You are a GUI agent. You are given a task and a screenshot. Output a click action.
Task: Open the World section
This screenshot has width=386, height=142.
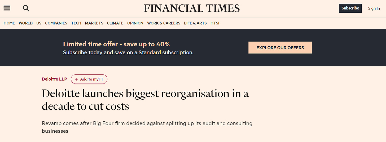coord(26,23)
